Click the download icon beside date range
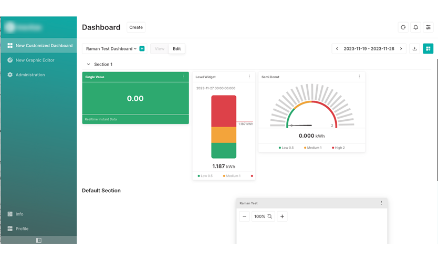The image size is (438, 260). click(414, 49)
